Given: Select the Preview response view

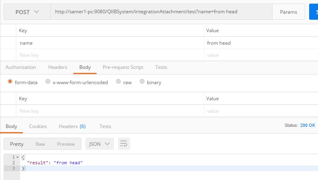Looking at the screenshot, I should point(66,144).
